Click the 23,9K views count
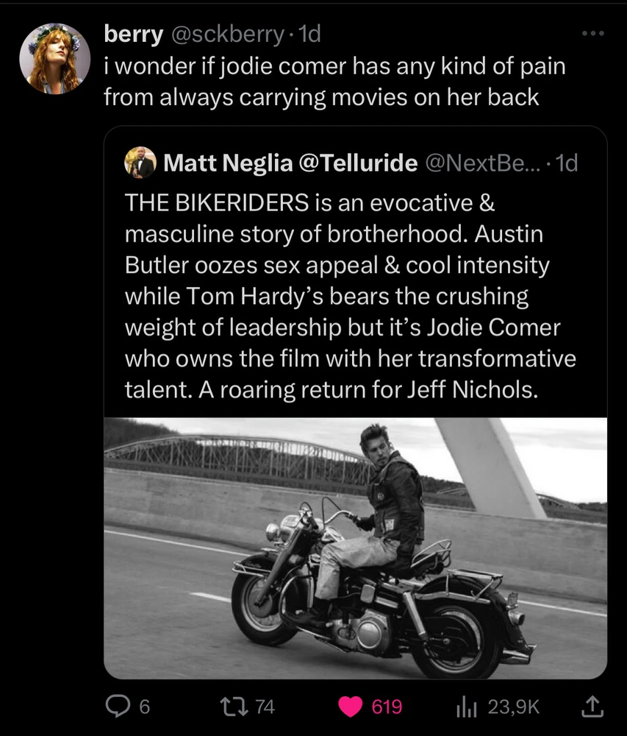627x736 pixels. [x=514, y=707]
